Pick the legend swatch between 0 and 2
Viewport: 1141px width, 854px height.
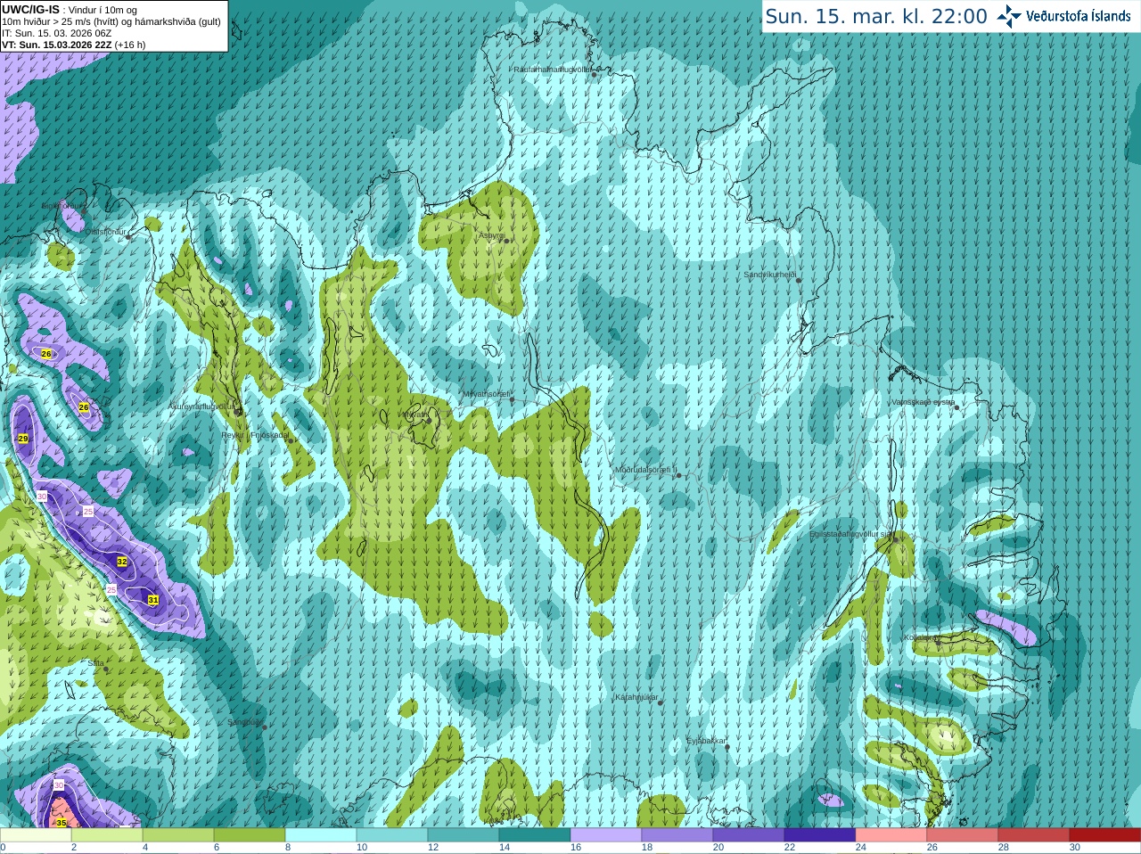pos(36,835)
